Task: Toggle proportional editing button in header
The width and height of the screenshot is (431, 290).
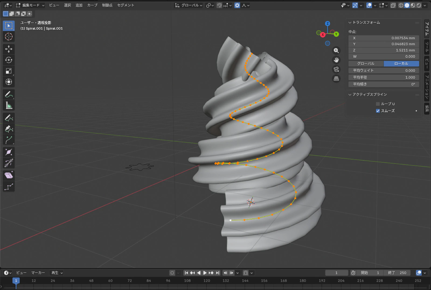Action: click(237, 5)
